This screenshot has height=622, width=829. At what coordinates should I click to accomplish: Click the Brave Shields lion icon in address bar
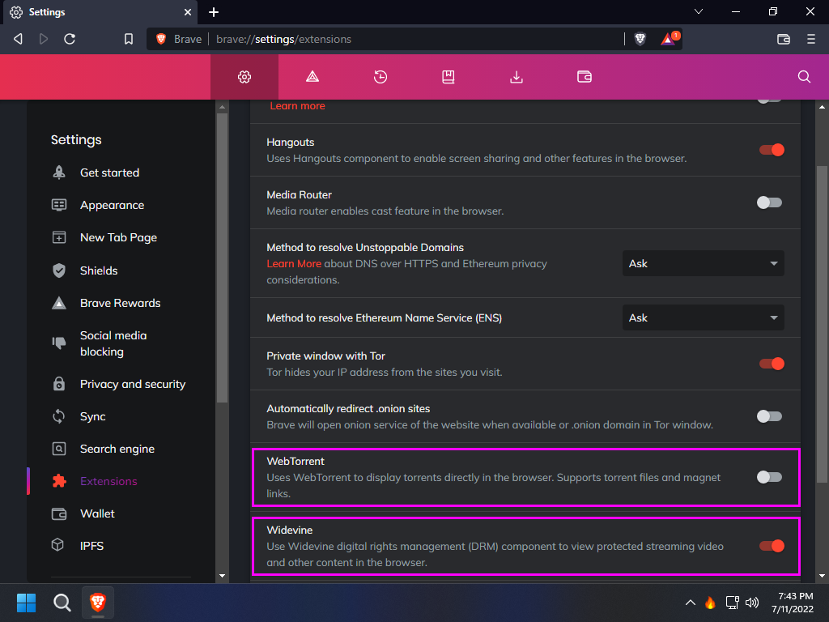pos(640,39)
